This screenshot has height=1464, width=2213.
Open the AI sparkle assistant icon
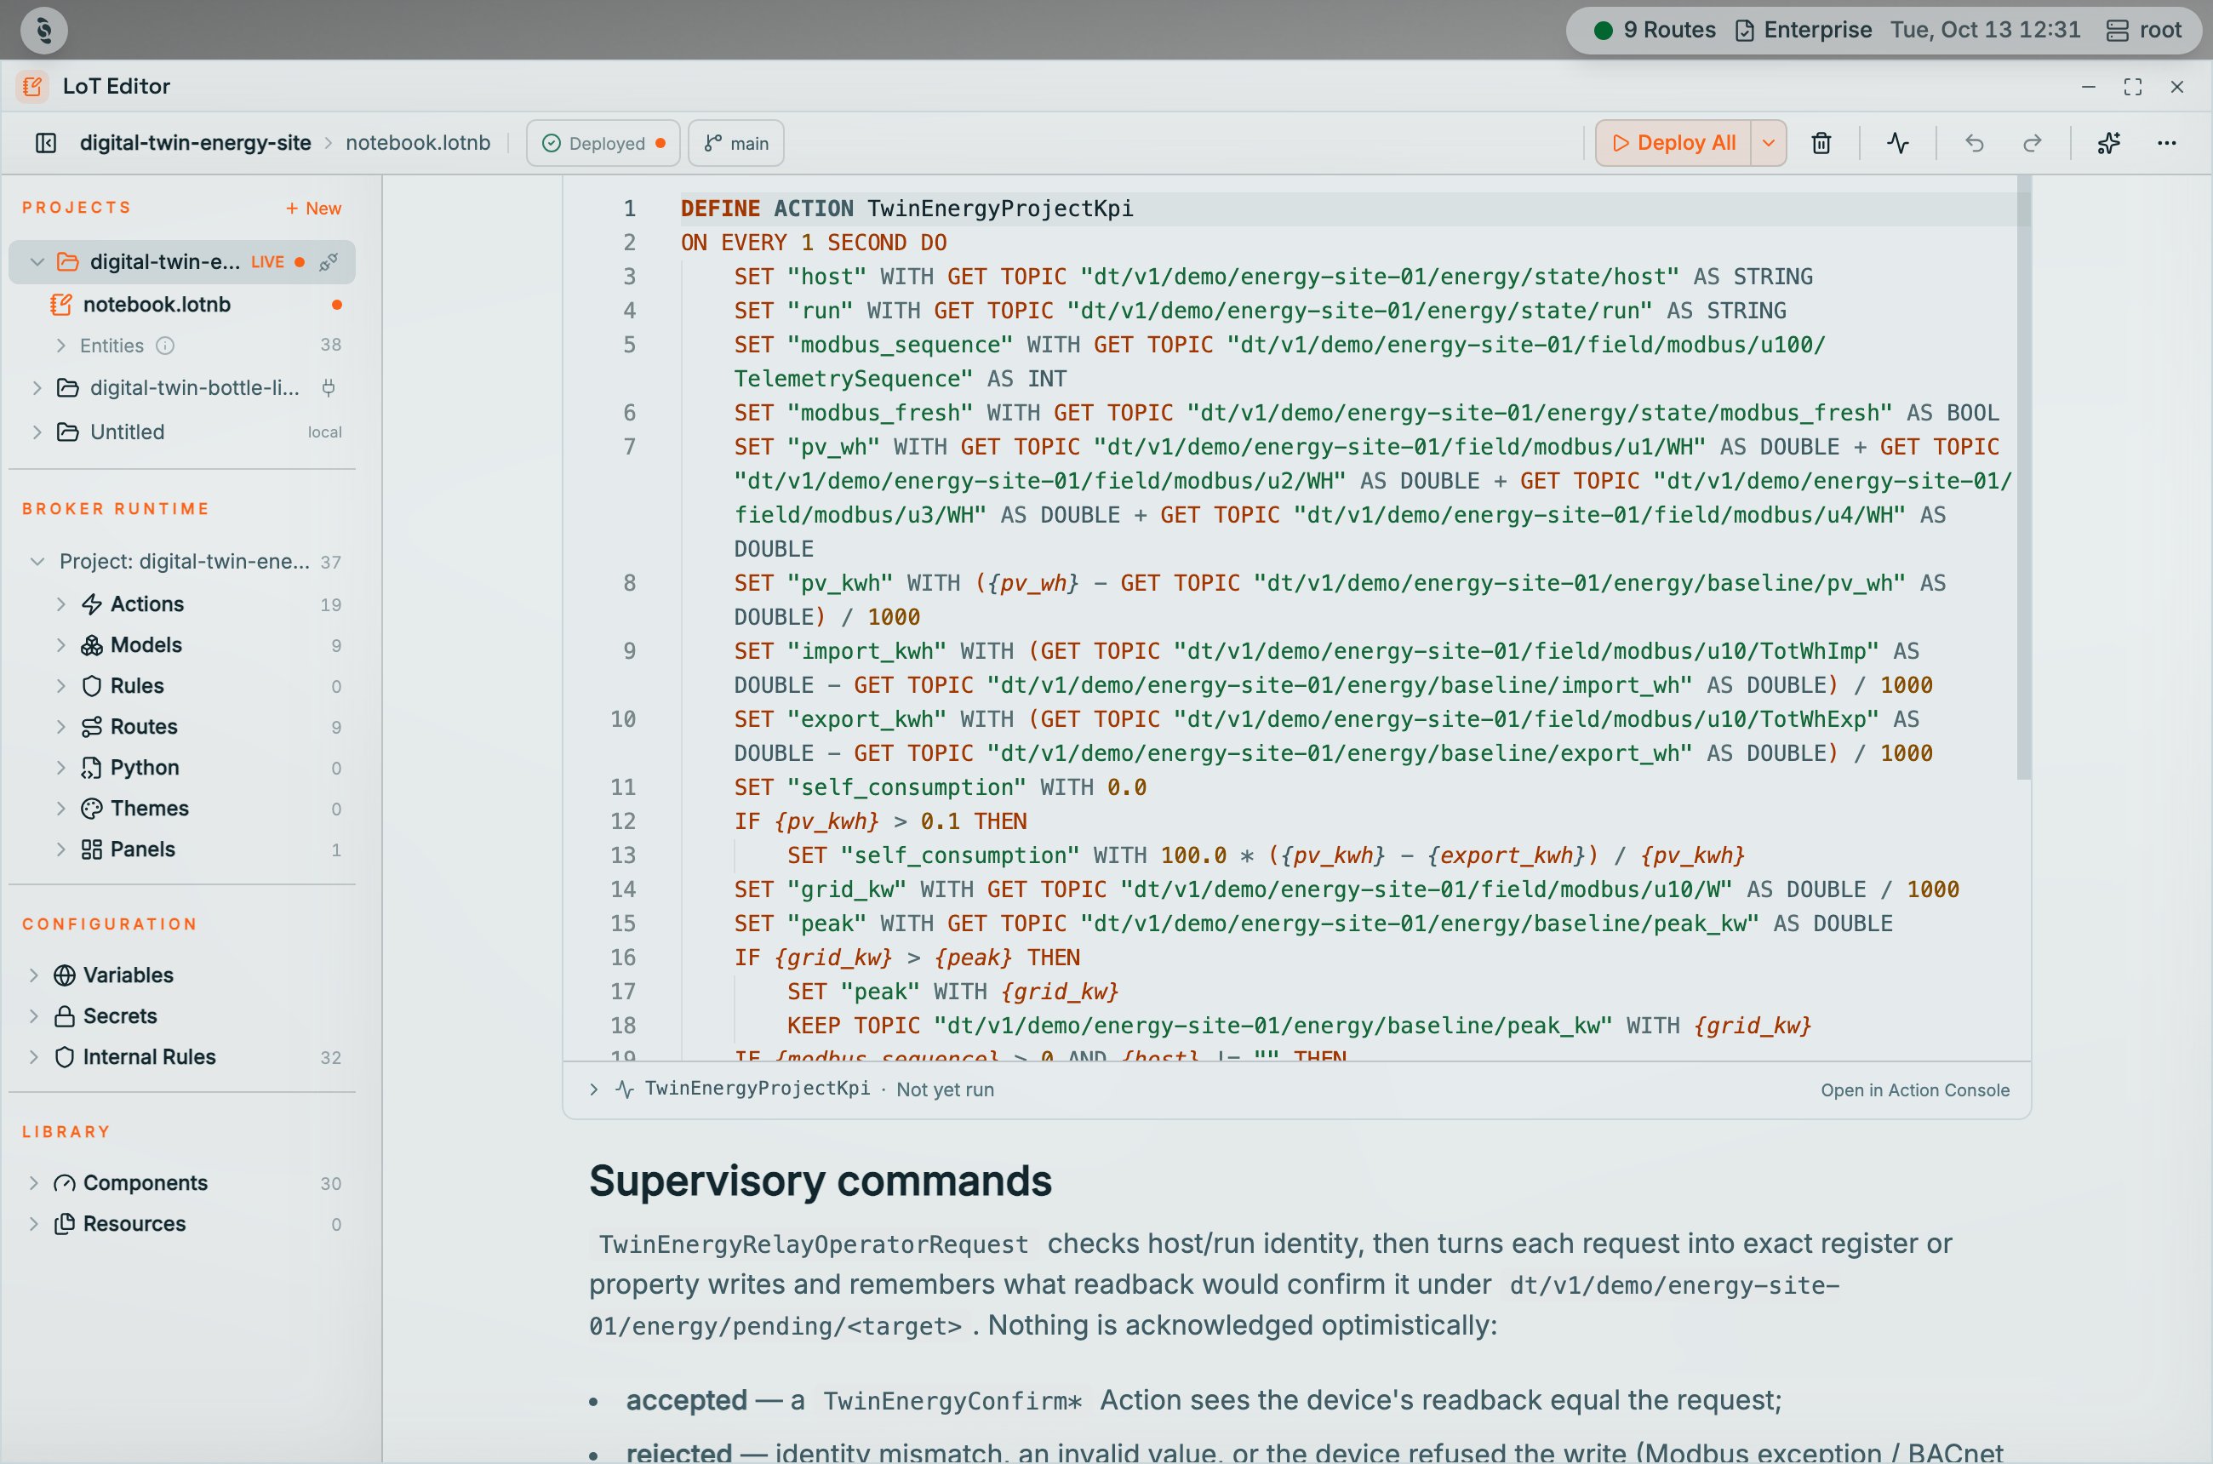[2108, 143]
